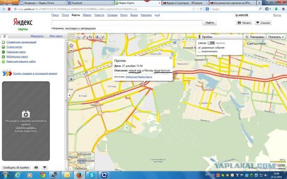Image resolution: width=287 pixels, height=179 pixels.
Task: Click Check for updates in the Flash plugin box
Action: coord(26,128)
